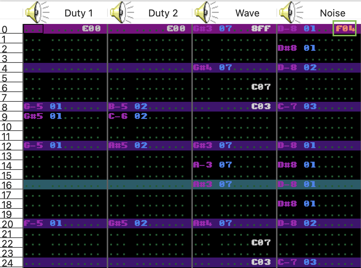Select the E00 effect in Duty 2 row 0
This screenshot has height=268, width=361.
pyautogui.click(x=176, y=28)
